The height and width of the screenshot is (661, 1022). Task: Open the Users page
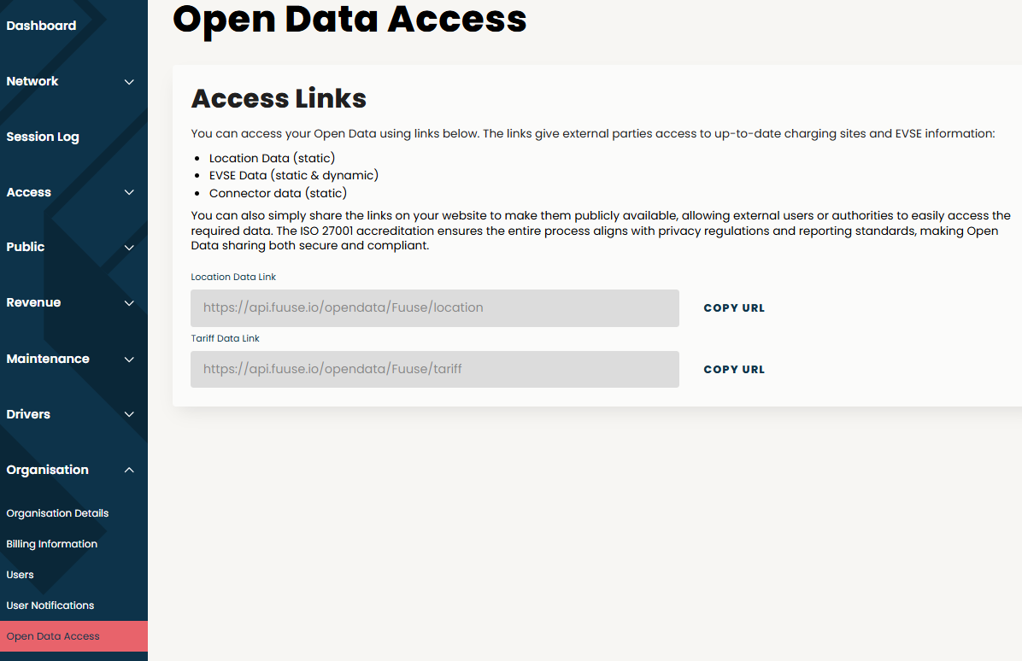tap(20, 575)
